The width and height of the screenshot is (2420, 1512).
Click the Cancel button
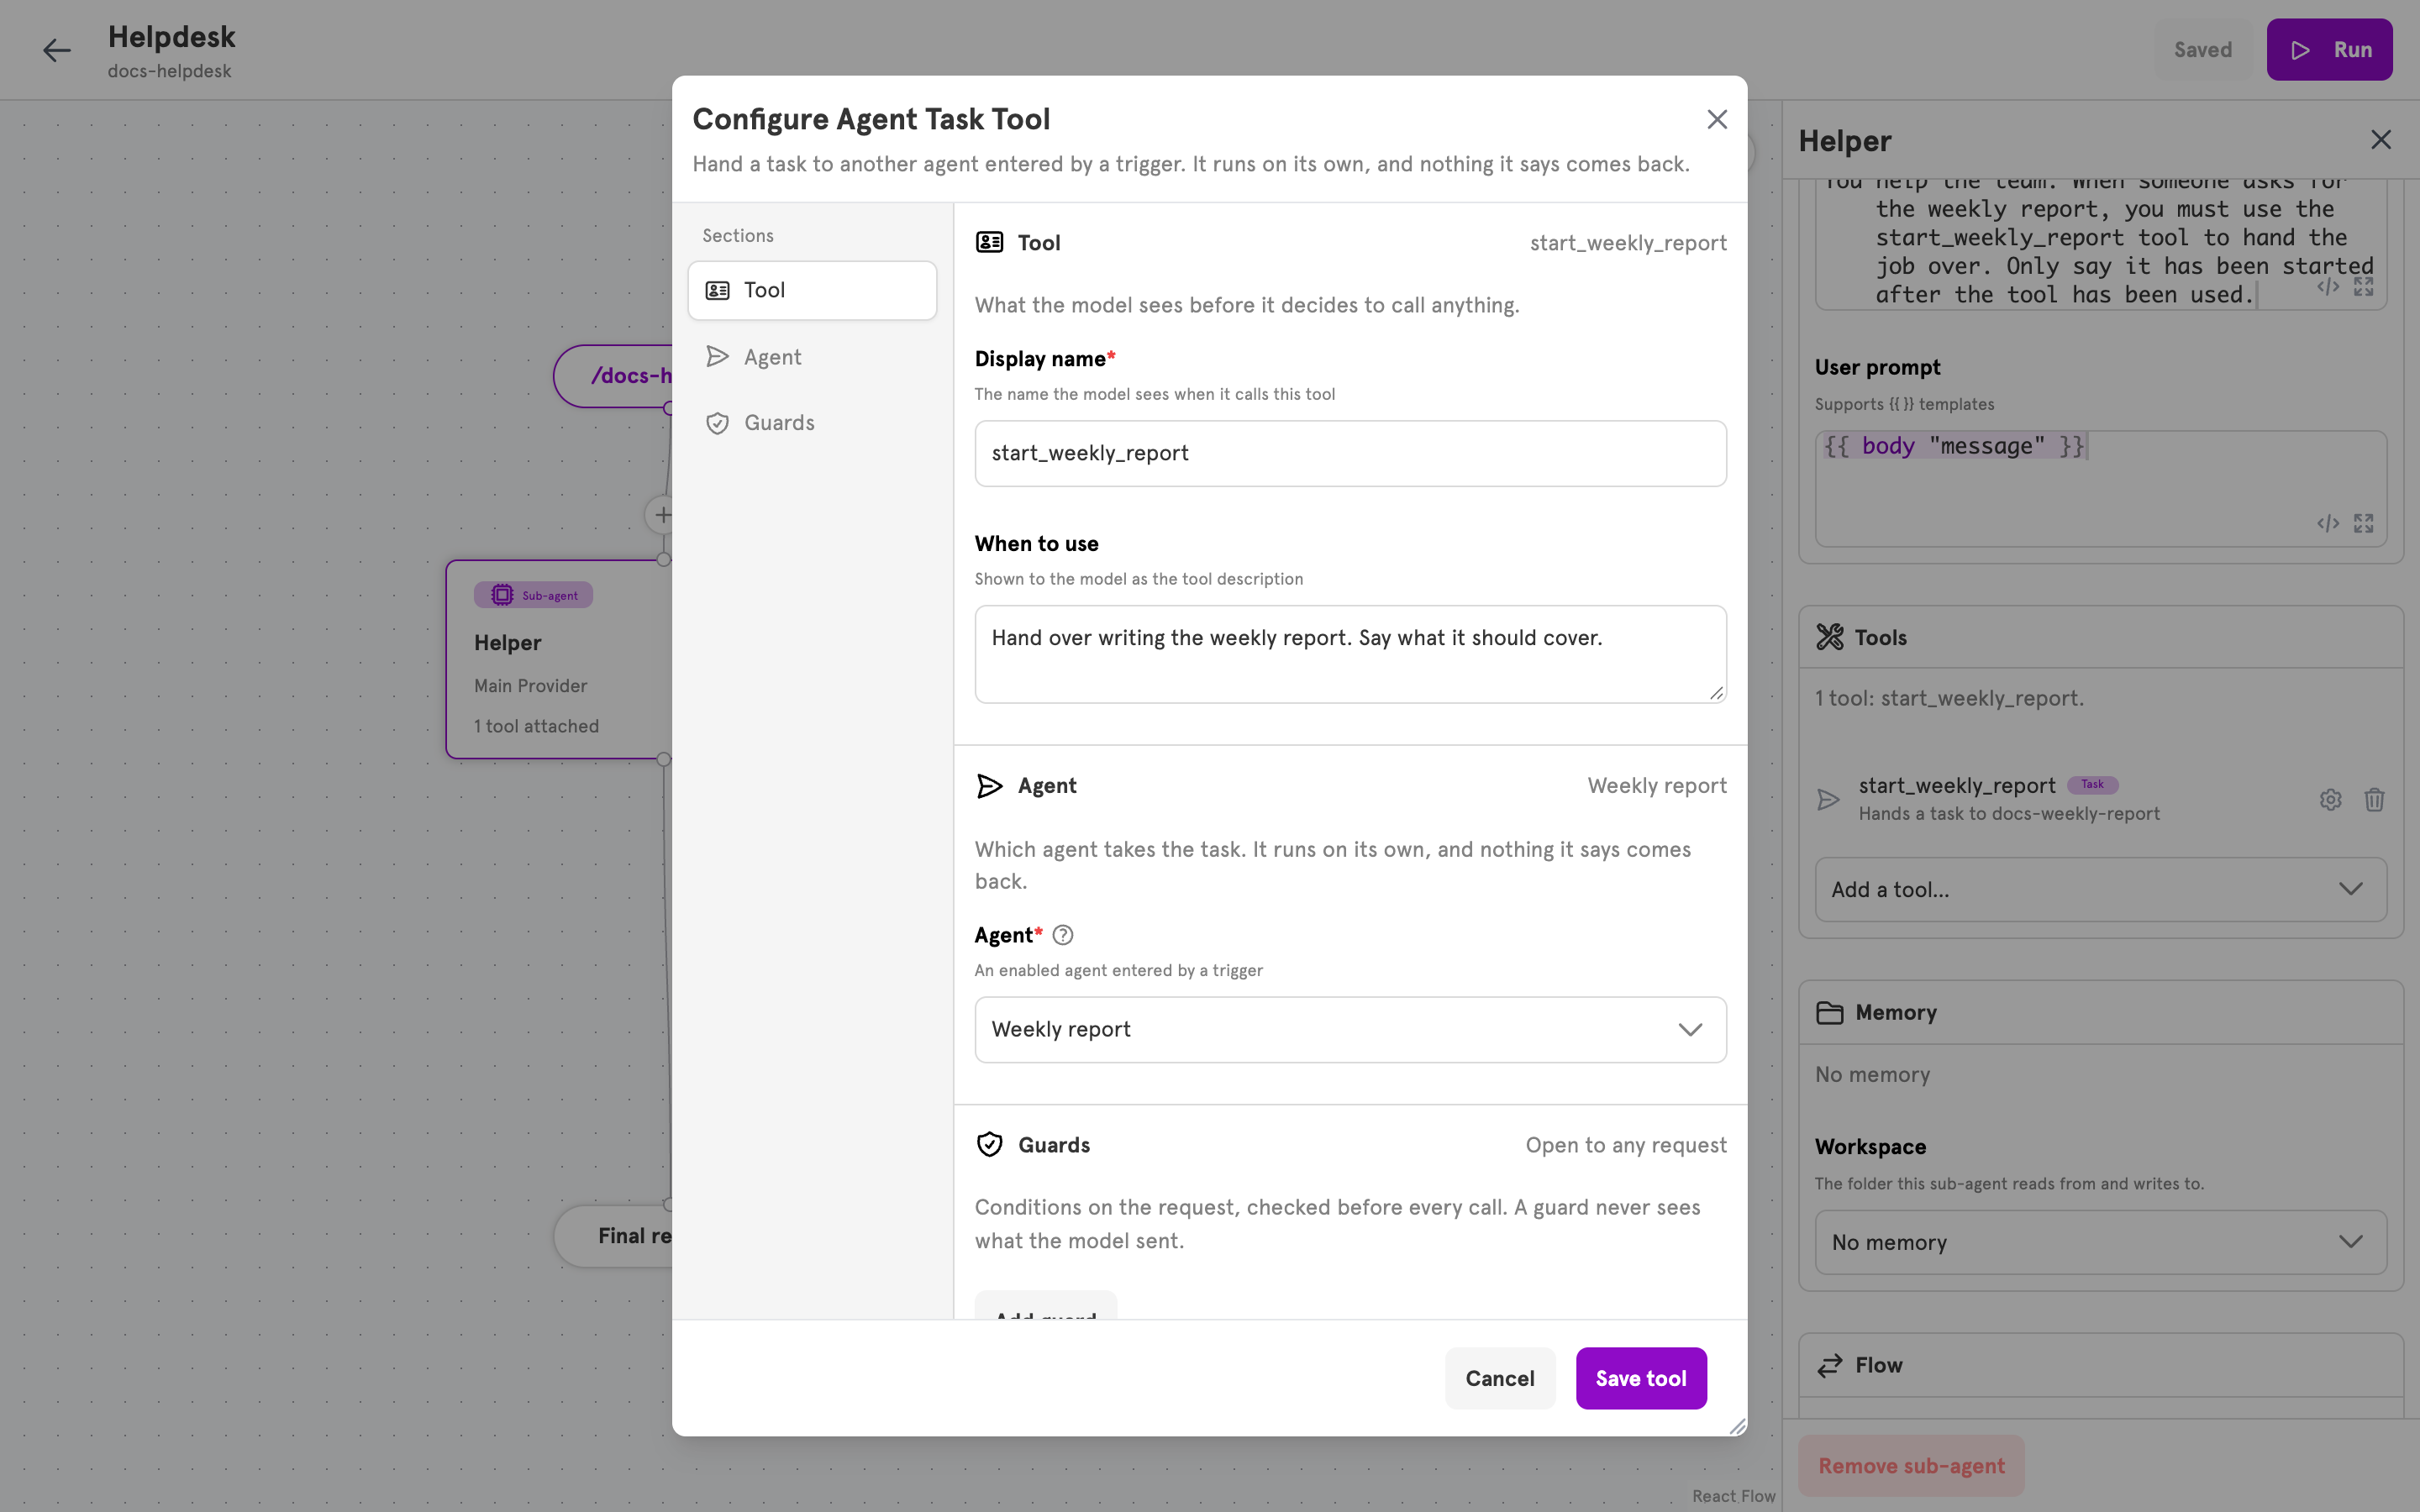(1500, 1378)
